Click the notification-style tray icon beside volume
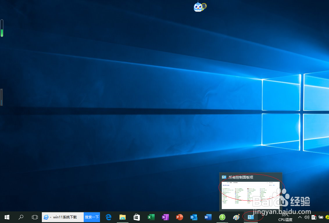This screenshot has width=329, height=223. 314,217
